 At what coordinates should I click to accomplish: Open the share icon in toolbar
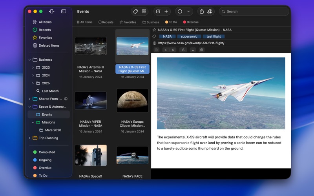click(x=202, y=11)
